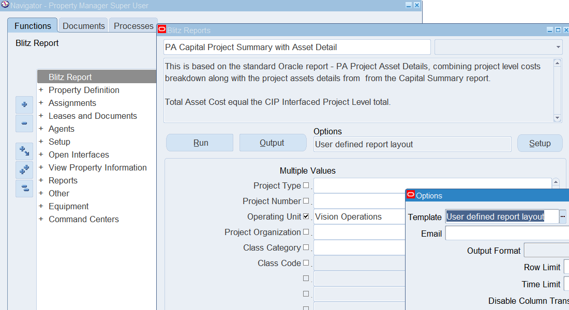Click the collapse-all icon with two minuses
569x310 pixels.
24,188
